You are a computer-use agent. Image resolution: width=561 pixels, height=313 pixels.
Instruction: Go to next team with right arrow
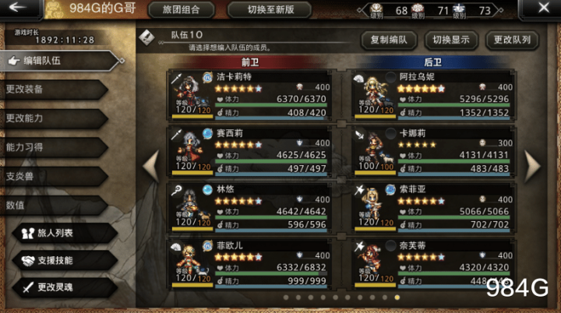pos(532,167)
